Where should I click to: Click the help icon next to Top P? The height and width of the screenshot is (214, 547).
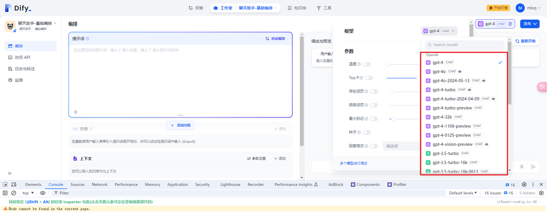362,78
